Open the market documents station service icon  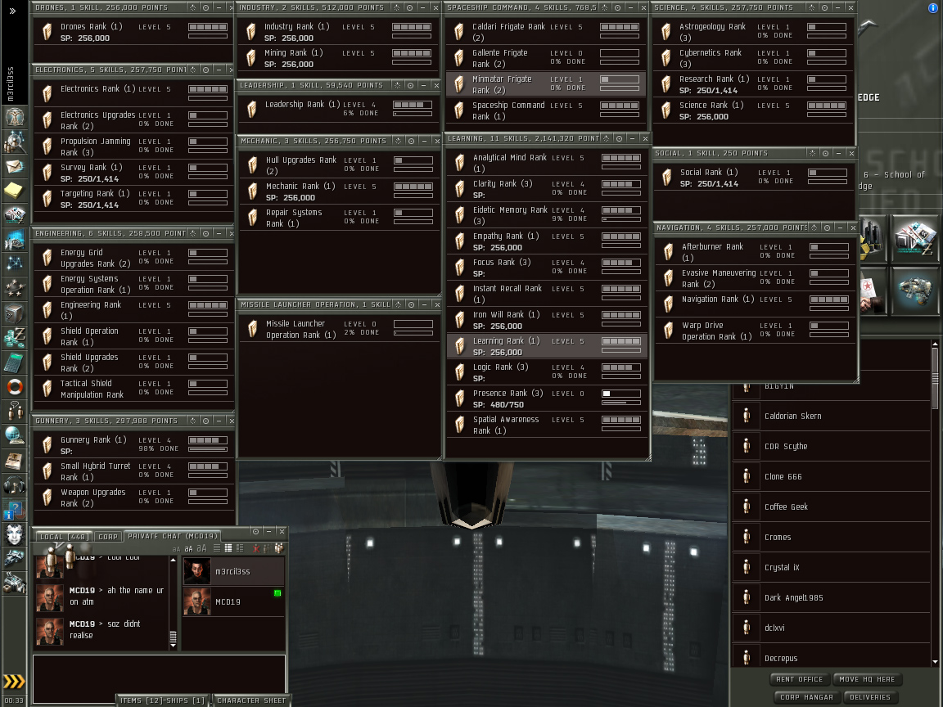[914, 239]
